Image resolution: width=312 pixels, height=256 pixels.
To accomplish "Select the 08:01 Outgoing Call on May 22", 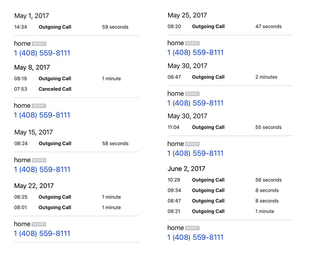I will (77, 207).
